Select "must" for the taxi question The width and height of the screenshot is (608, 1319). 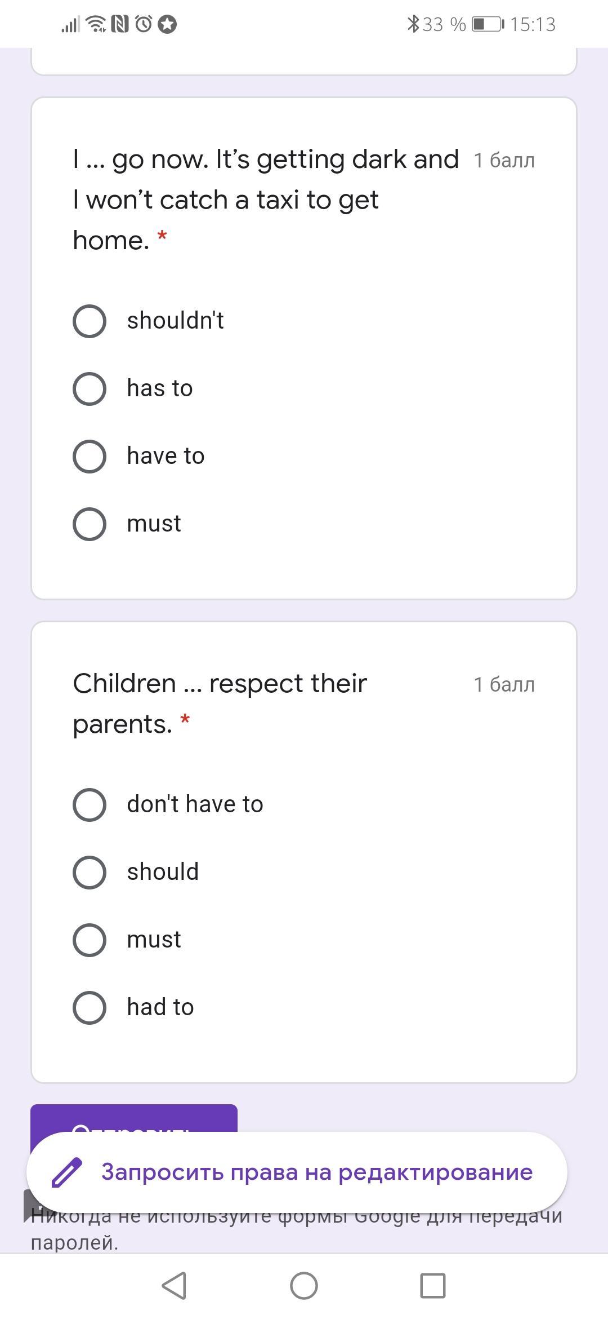click(x=90, y=524)
